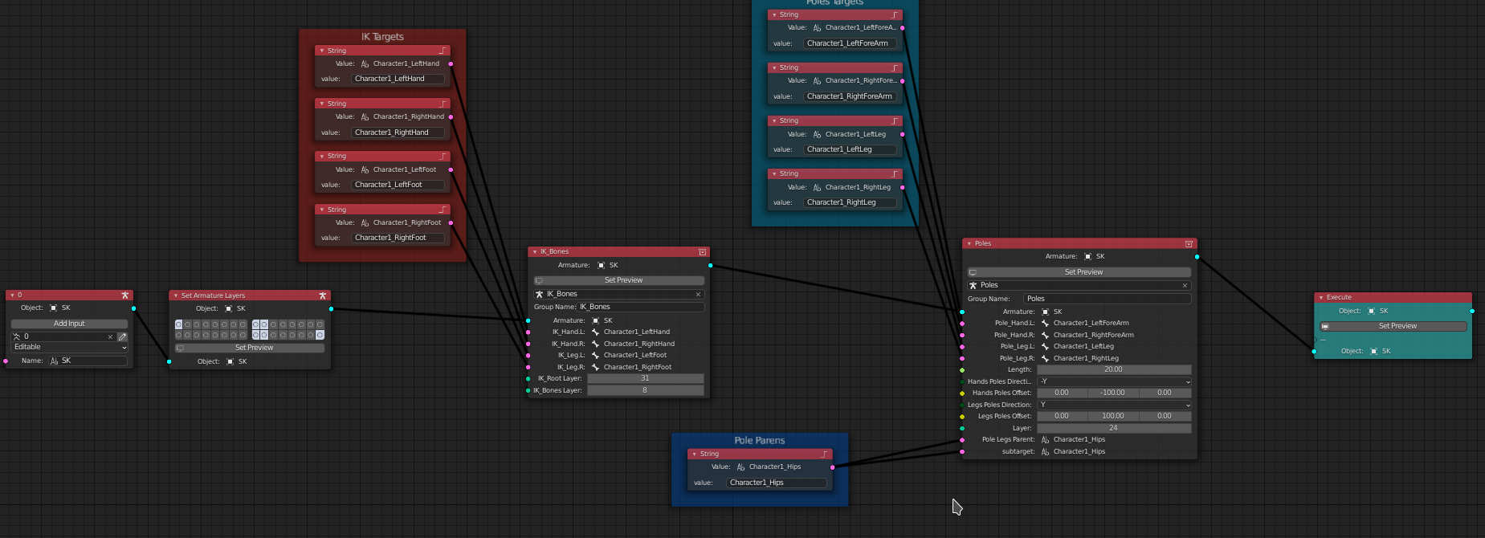The image size is (1485, 538).
Task: Collapse node 0 using its header triangle
Action: click(12, 295)
